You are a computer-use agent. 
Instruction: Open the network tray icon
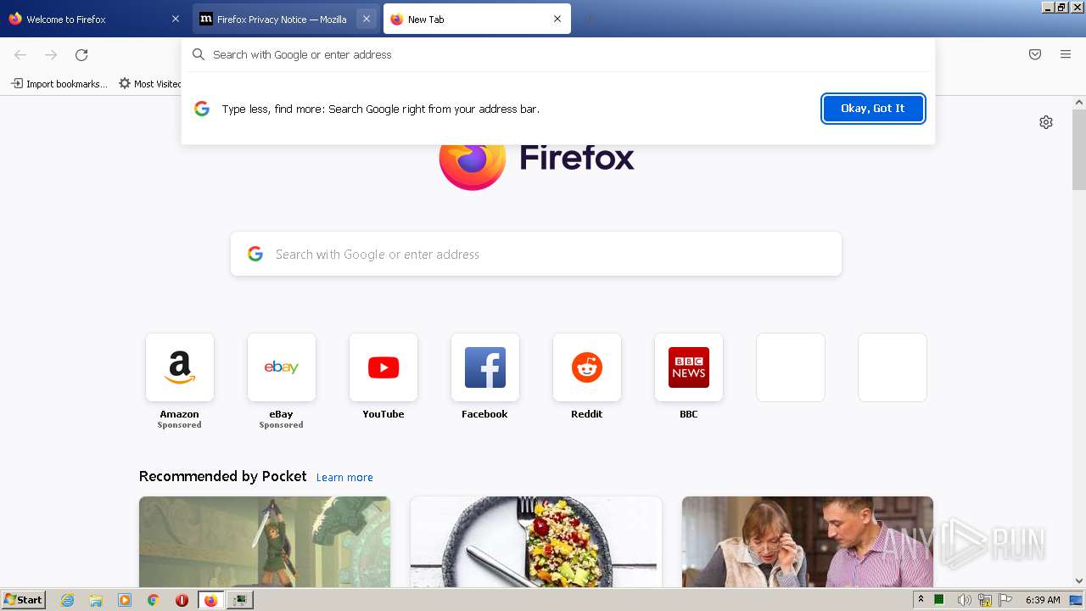coord(985,600)
